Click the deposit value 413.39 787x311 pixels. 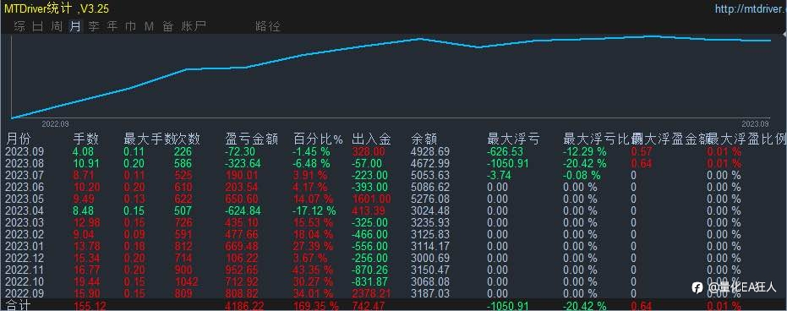pyautogui.click(x=369, y=210)
